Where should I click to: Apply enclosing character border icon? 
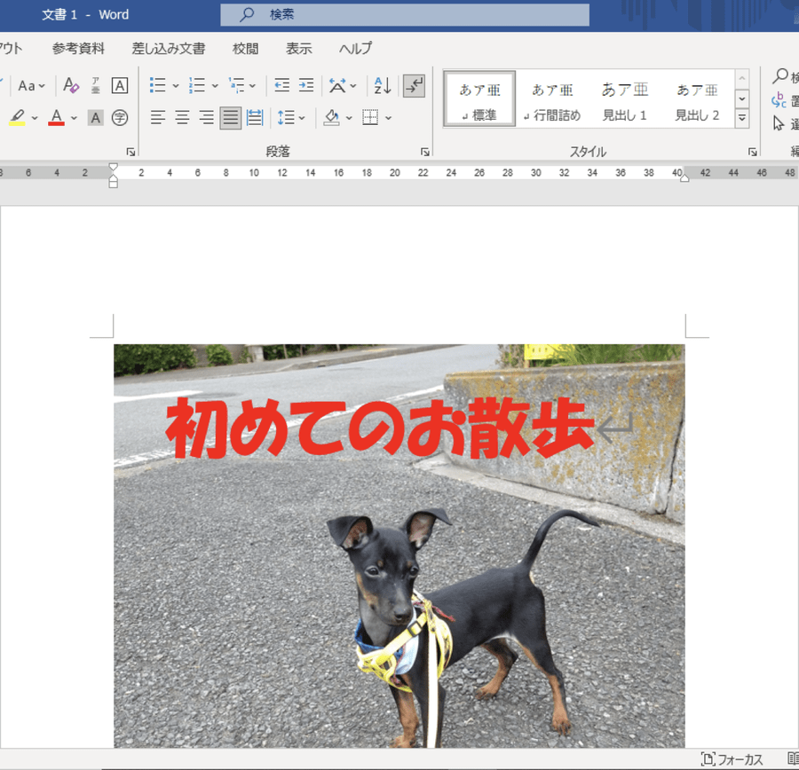120,85
